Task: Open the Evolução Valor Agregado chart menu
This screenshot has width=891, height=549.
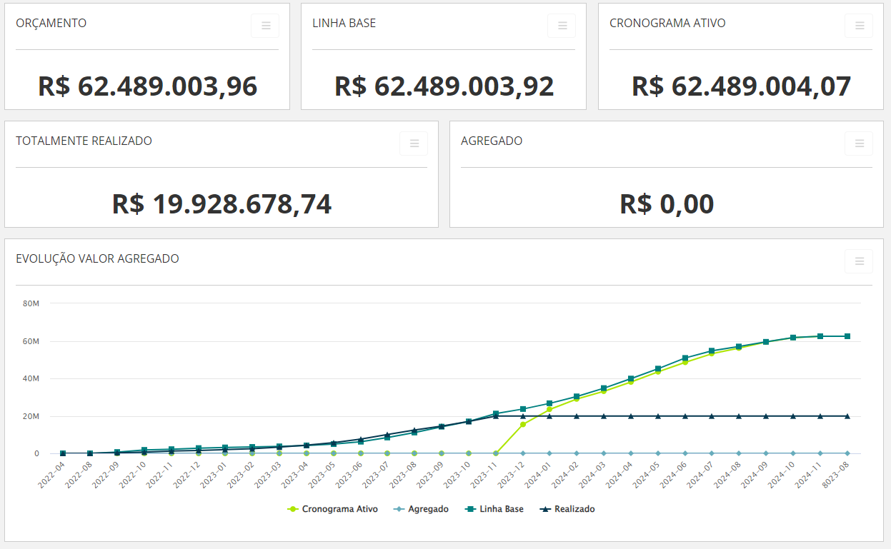Action: [x=859, y=261]
